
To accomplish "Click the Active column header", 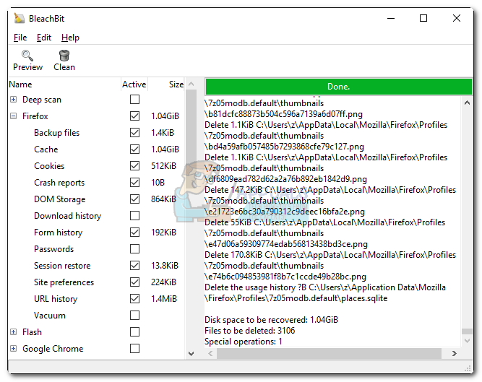I will point(134,84).
